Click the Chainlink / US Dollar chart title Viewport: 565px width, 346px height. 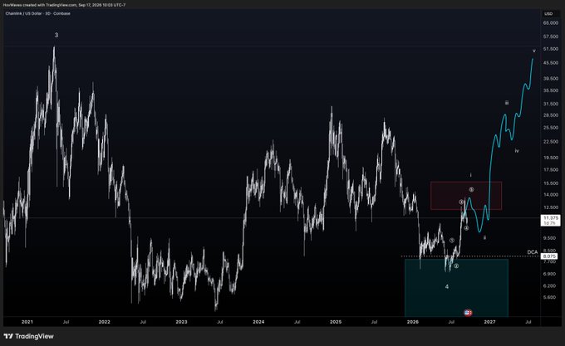point(38,13)
